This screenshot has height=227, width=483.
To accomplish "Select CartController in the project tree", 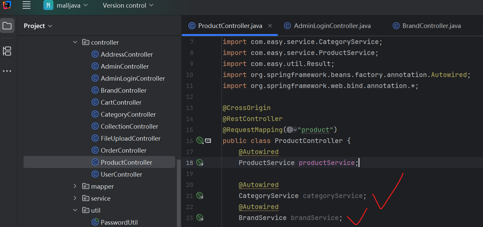I will pyautogui.click(x=121, y=102).
